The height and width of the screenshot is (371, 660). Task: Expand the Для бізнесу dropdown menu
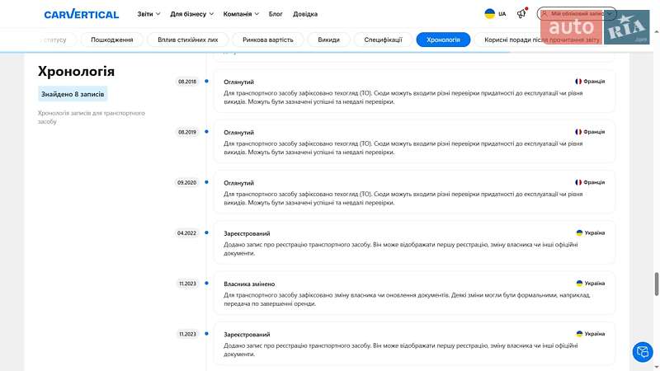pos(191,14)
